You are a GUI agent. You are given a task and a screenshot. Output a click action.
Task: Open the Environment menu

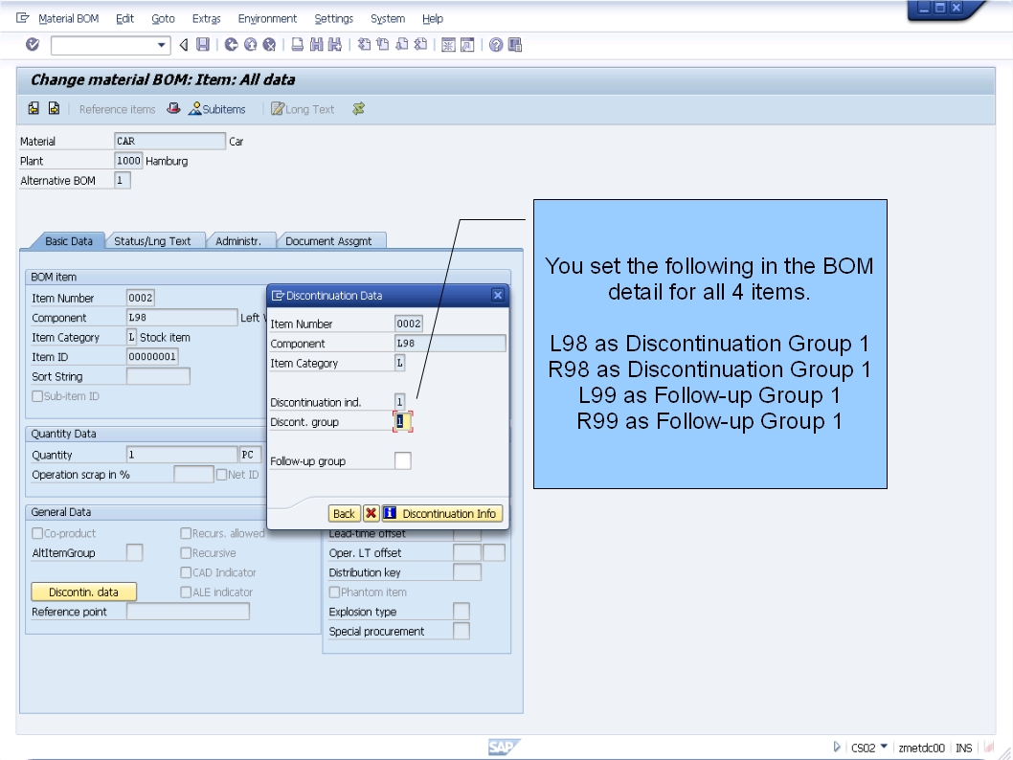pyautogui.click(x=267, y=19)
